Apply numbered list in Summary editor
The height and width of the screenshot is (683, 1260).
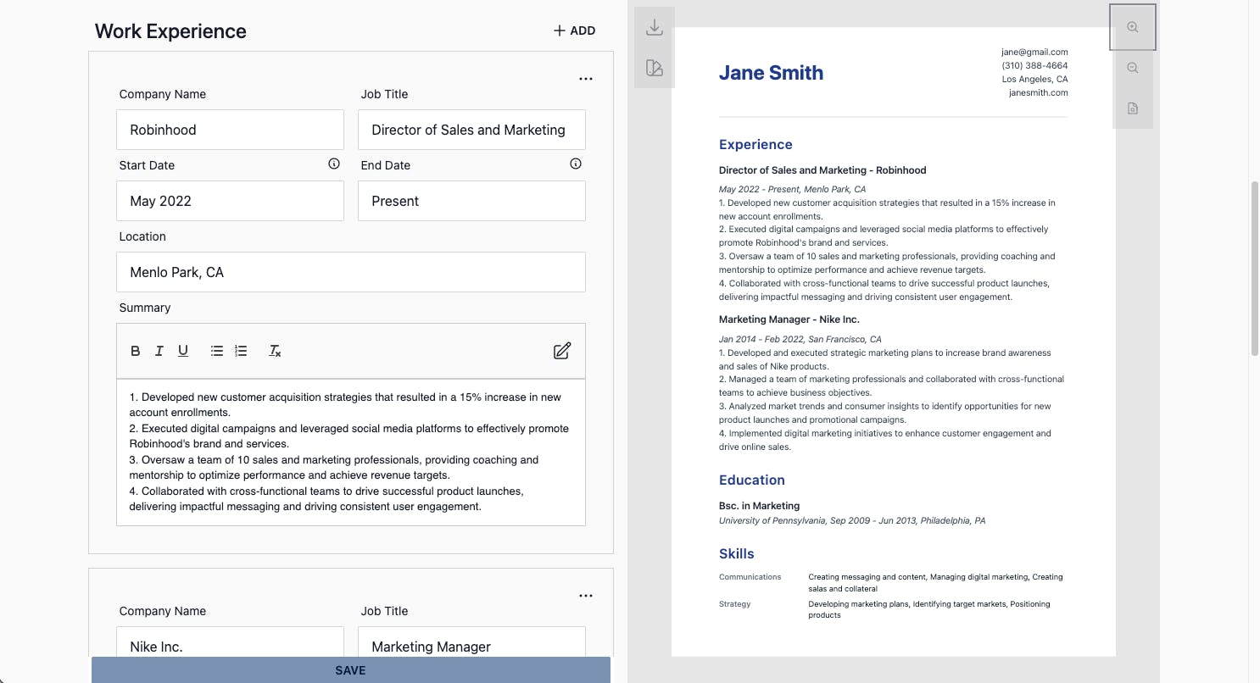tap(241, 351)
